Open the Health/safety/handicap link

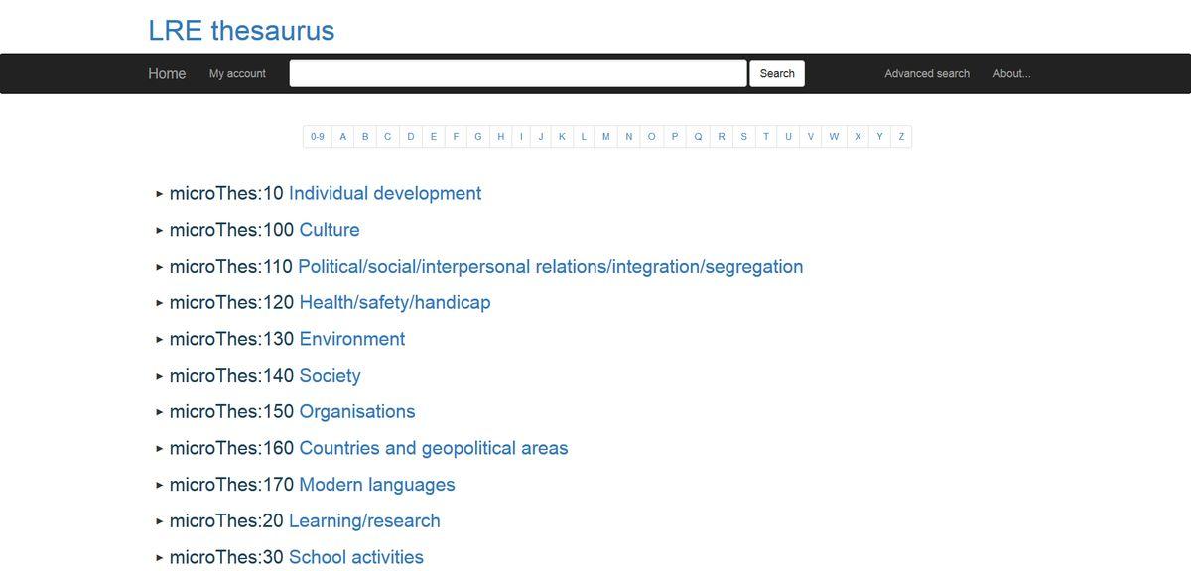pos(394,302)
